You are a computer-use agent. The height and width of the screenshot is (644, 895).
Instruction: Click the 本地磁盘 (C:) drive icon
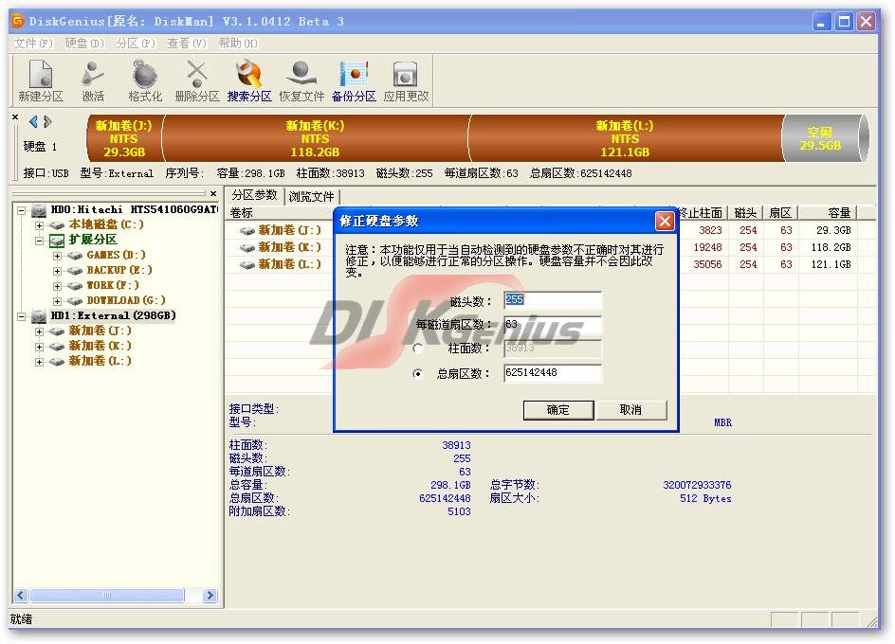[57, 225]
